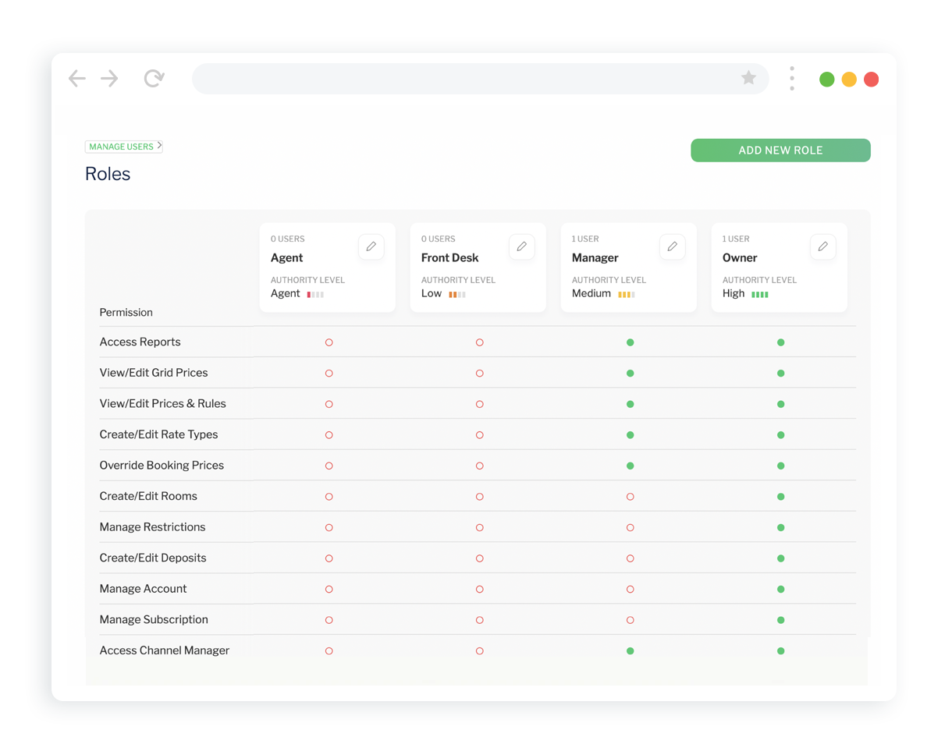Viewport: 952px width, 737px height.
Task: Toggle Access Reports permission for Agent
Action: click(x=329, y=342)
